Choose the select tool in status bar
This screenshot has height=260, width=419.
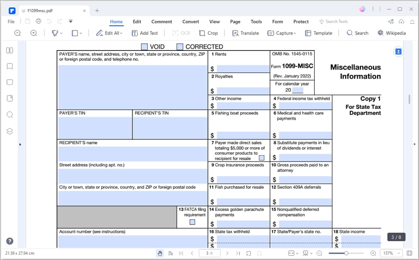[x=171, y=253]
